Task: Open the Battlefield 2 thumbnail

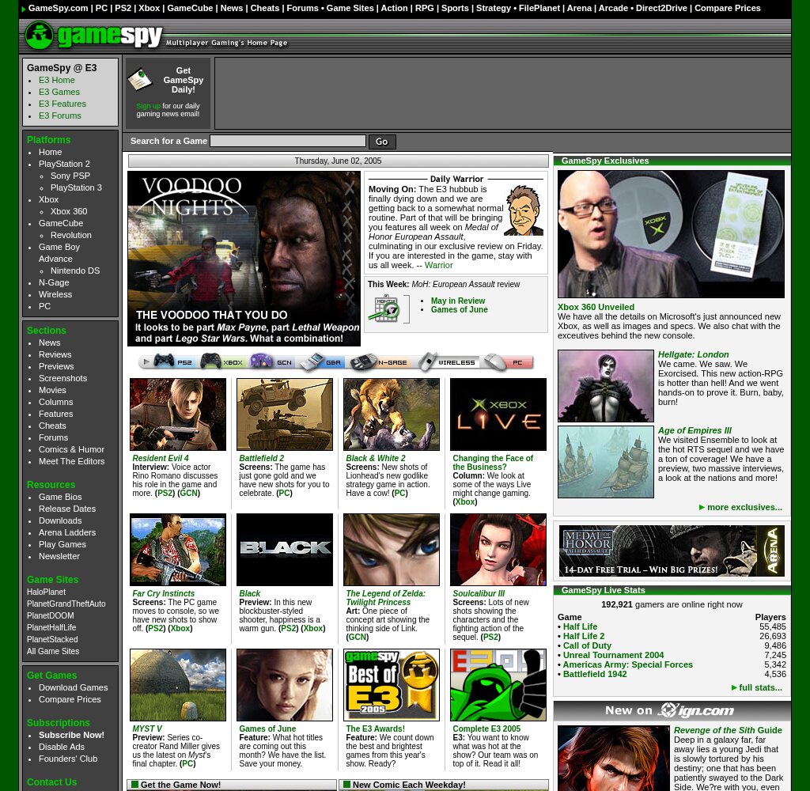Action: pos(285,414)
